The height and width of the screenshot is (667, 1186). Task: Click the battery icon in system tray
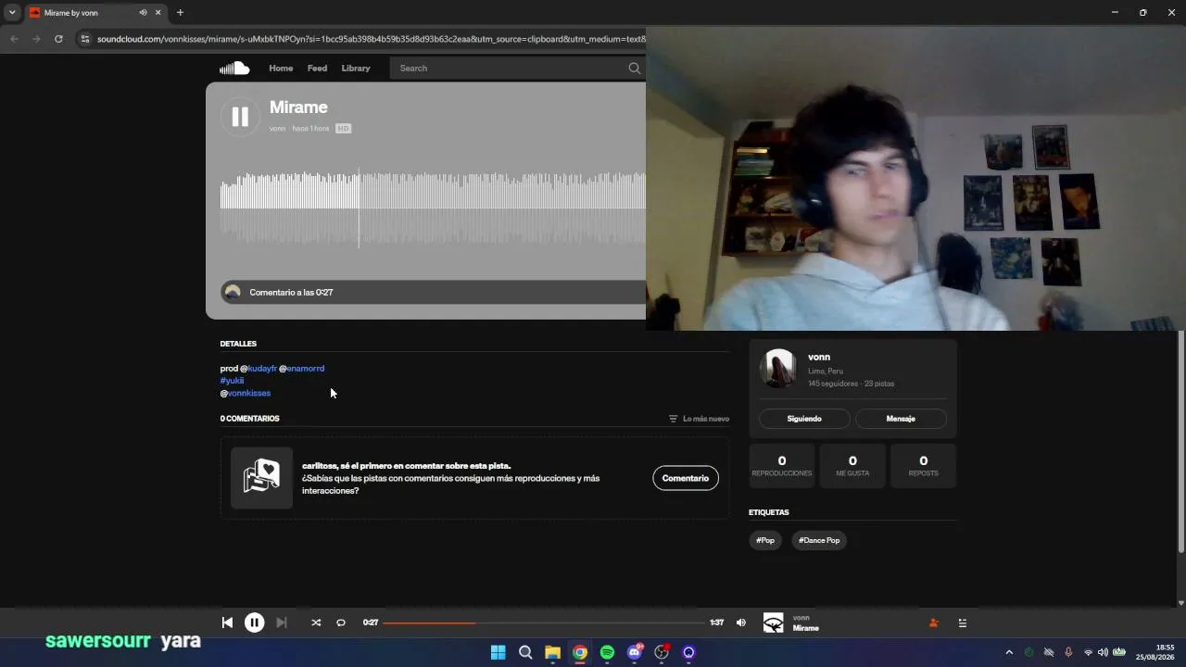(1119, 652)
